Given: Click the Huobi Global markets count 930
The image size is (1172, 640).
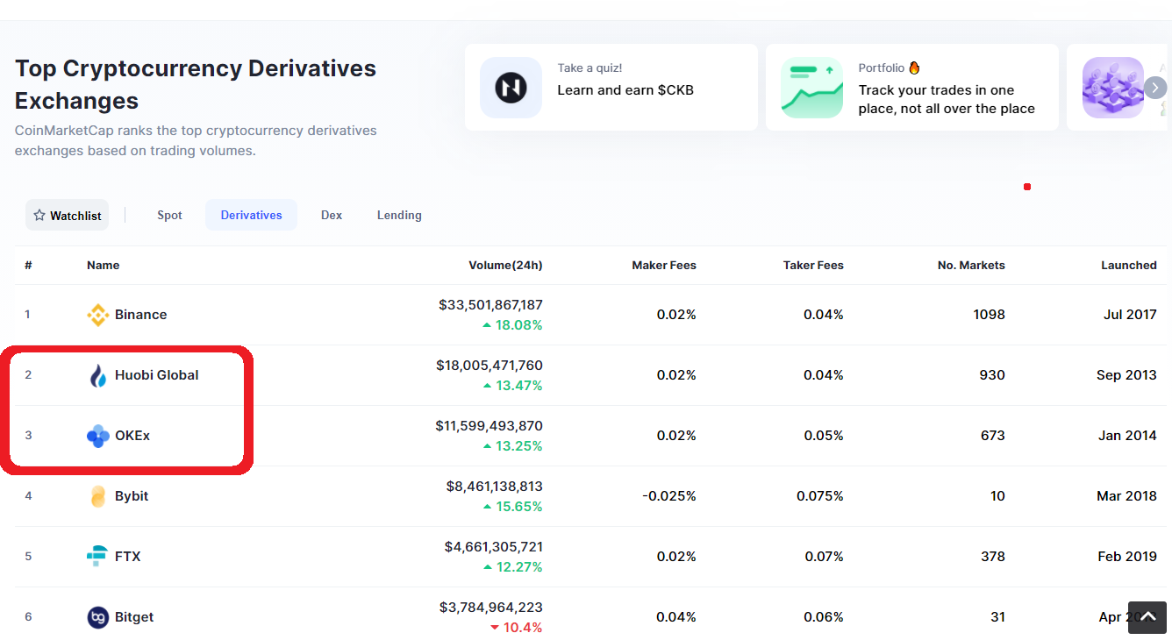Looking at the screenshot, I should pos(992,375).
